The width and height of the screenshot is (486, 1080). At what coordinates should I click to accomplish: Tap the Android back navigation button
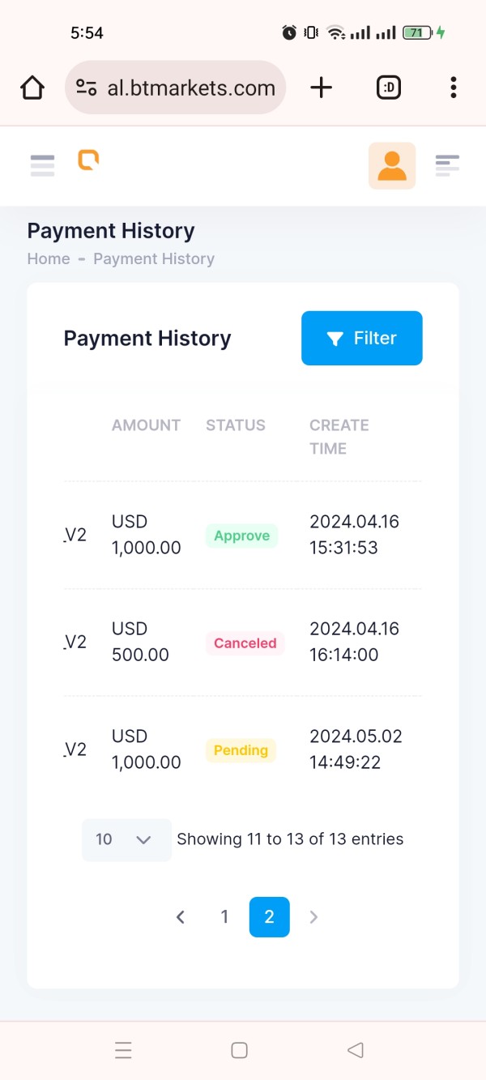[x=355, y=1050]
